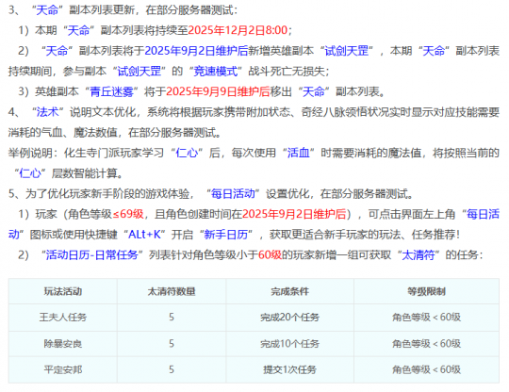
Task: Click the red ≤69级 level text
Action: [x=128, y=214]
